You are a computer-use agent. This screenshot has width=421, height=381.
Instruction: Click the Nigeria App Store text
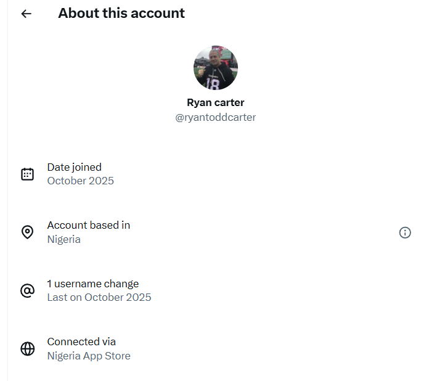point(89,356)
